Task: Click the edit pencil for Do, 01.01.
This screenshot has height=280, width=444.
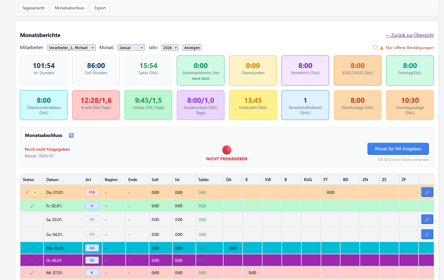Action: click(427, 192)
